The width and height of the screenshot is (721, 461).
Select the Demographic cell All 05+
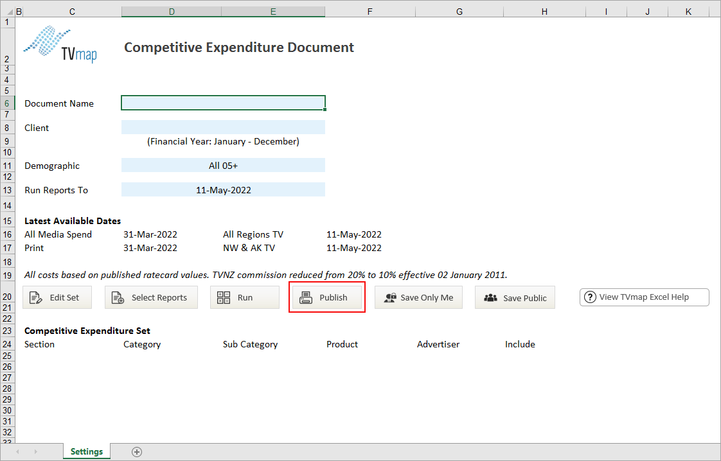[x=224, y=166]
